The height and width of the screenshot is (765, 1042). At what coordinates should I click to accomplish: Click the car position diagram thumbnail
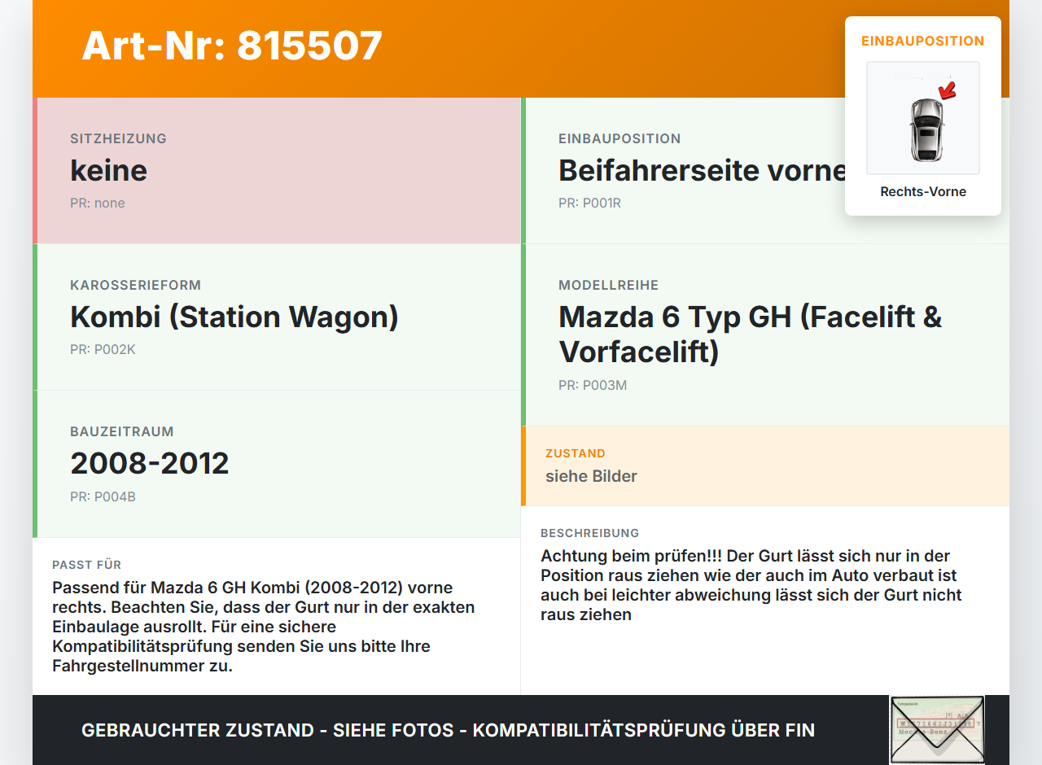923,118
